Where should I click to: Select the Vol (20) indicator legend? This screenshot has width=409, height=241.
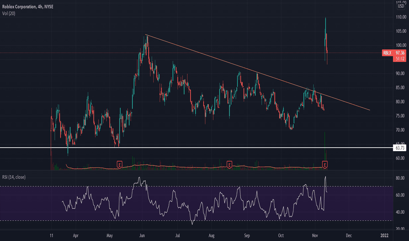9,13
